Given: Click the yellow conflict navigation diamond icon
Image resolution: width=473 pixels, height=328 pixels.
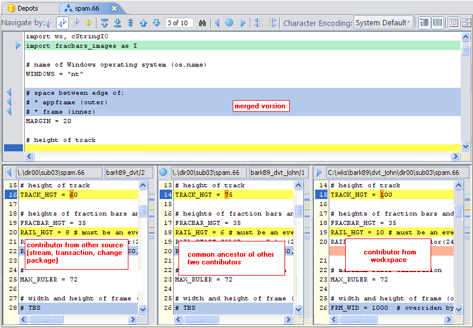Looking at the screenshot, I should [88, 23].
